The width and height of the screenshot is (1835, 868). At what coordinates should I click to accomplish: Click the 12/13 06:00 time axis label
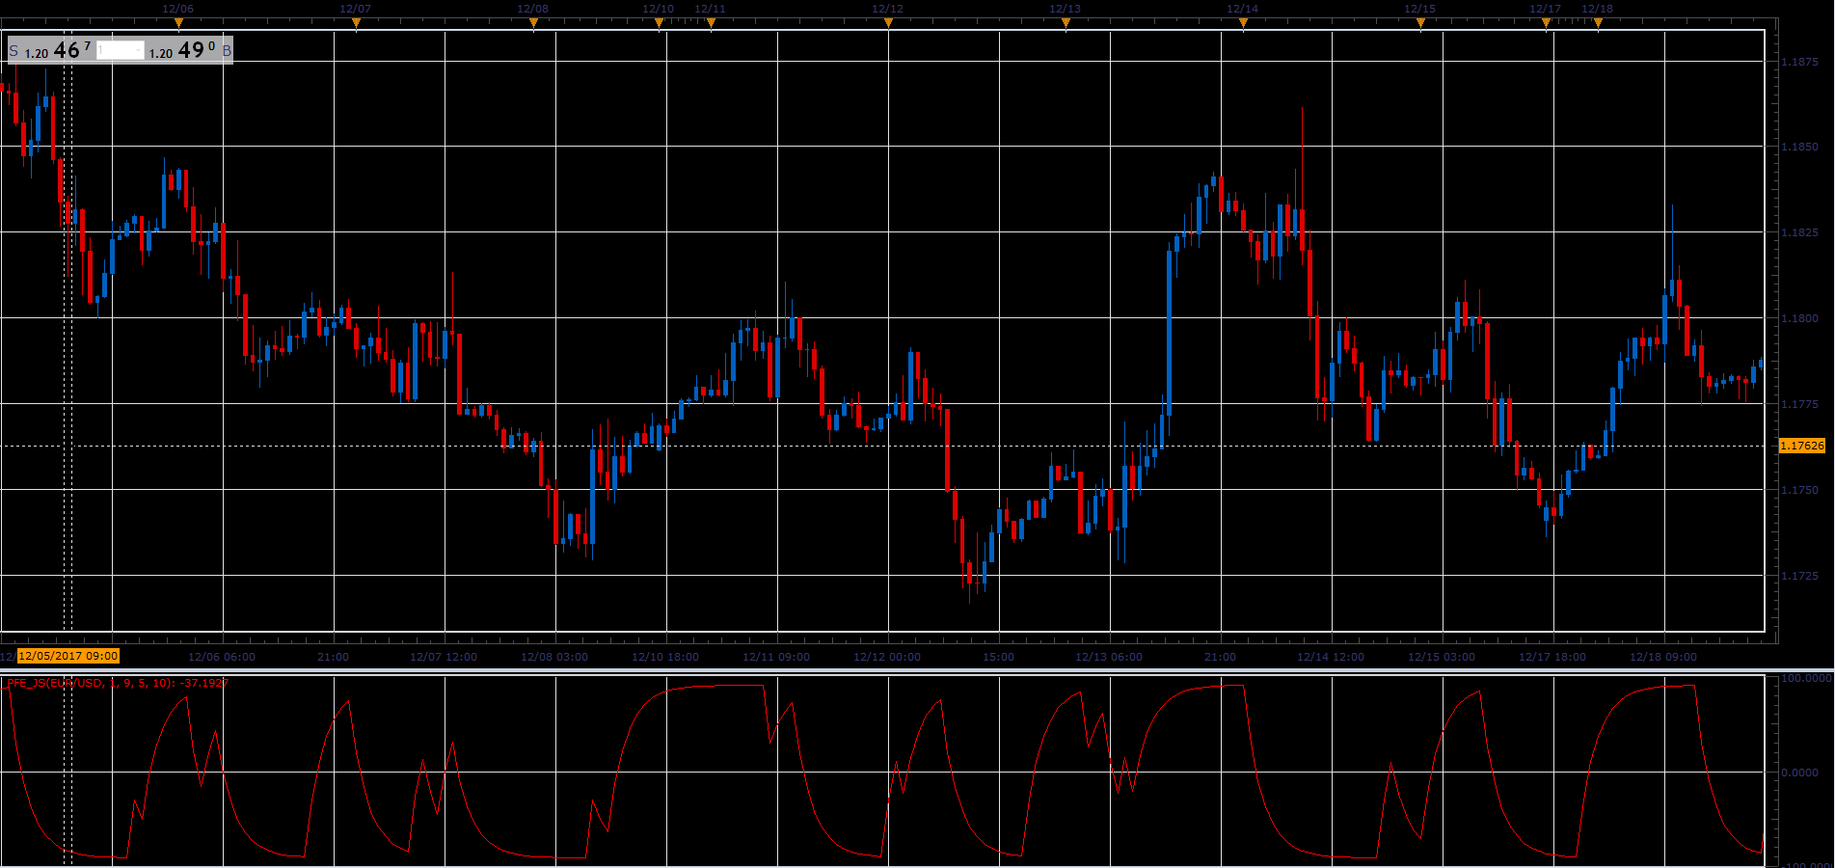pyautogui.click(x=1109, y=657)
